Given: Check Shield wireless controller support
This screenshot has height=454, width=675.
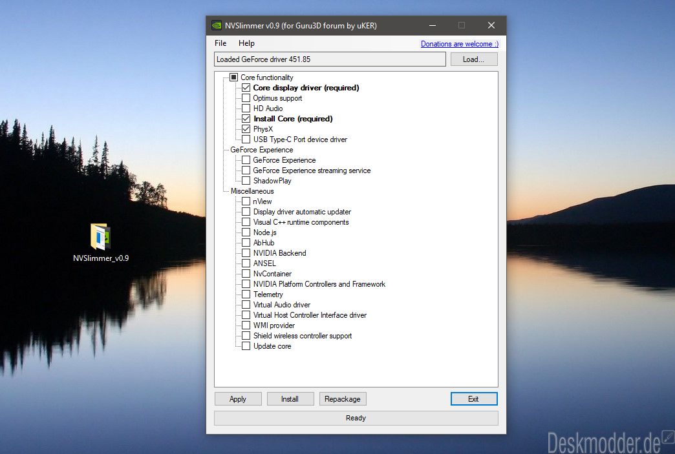Looking at the screenshot, I should click(x=246, y=335).
